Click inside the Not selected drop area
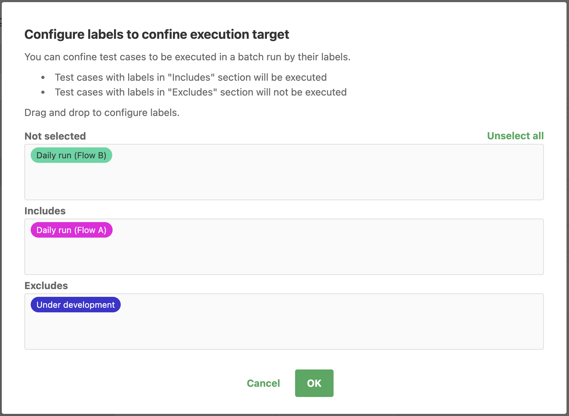 284,172
